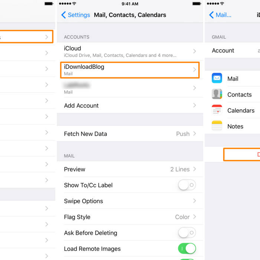Disable the Load Remote Images switch
The width and height of the screenshot is (260, 260).
coord(187,248)
